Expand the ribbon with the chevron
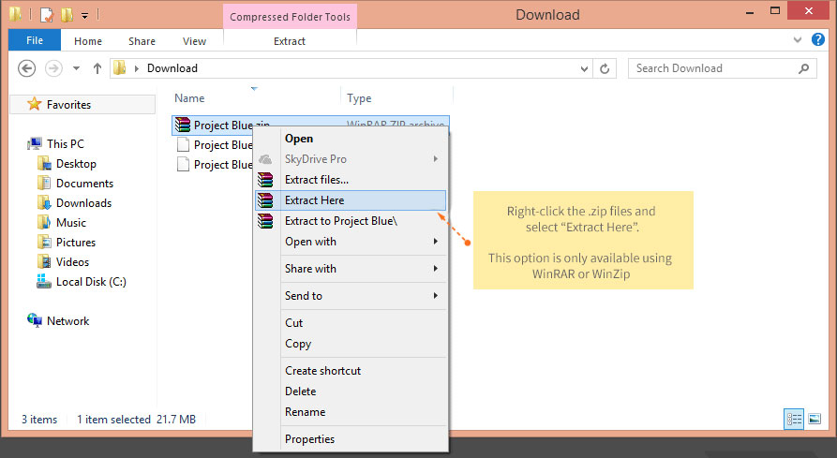The height and width of the screenshot is (458, 837). (798, 40)
